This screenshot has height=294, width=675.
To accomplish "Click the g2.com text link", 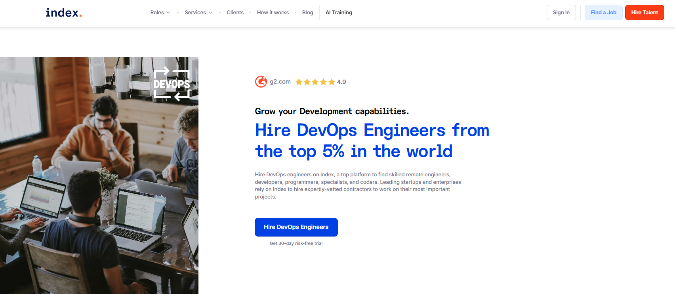I will click(280, 82).
